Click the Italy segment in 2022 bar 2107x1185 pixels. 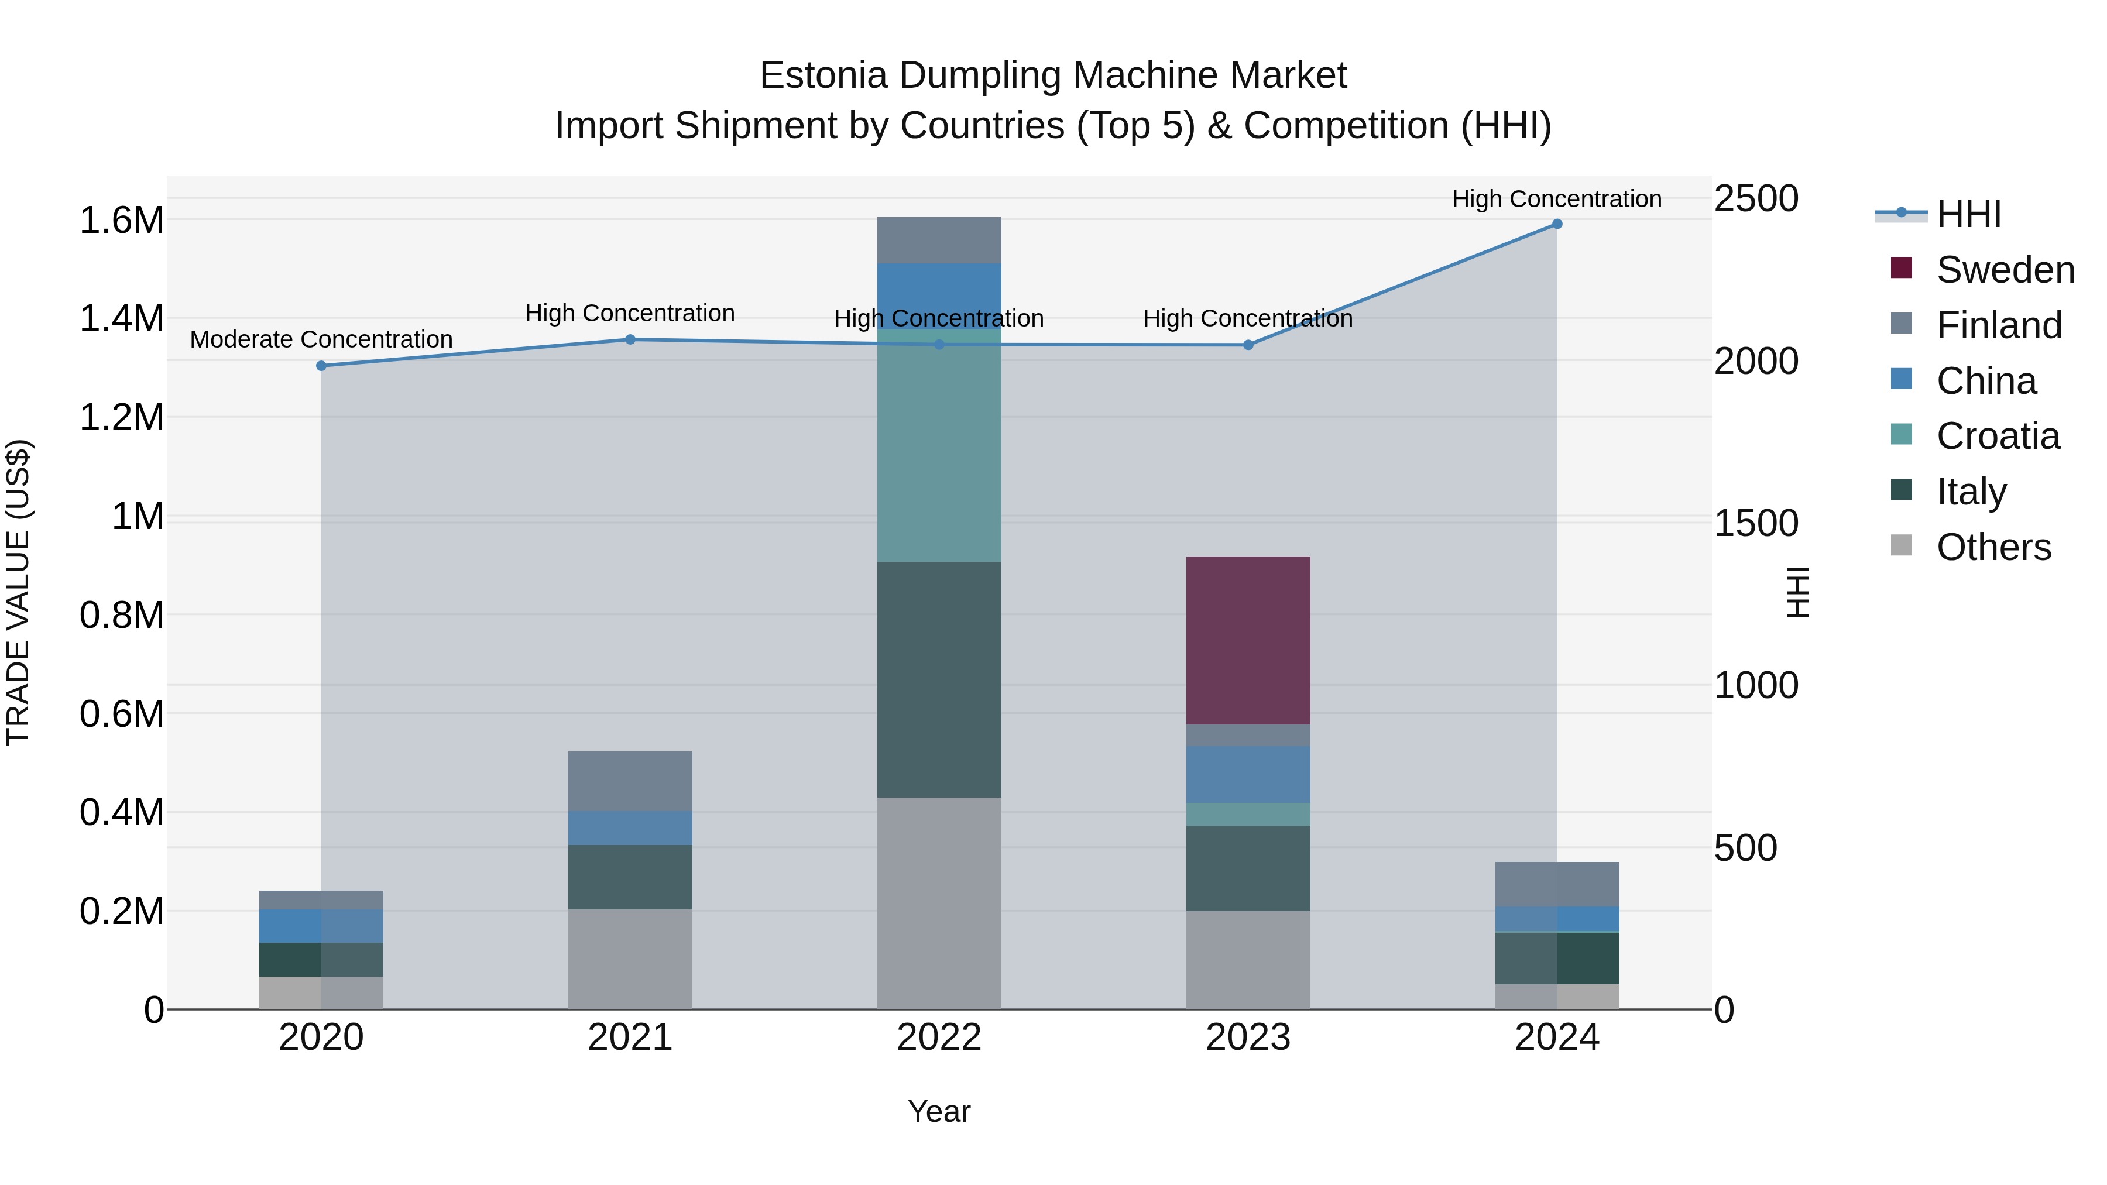(x=939, y=679)
